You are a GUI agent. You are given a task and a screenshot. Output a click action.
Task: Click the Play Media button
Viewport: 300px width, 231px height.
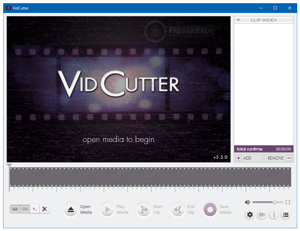pos(107,209)
